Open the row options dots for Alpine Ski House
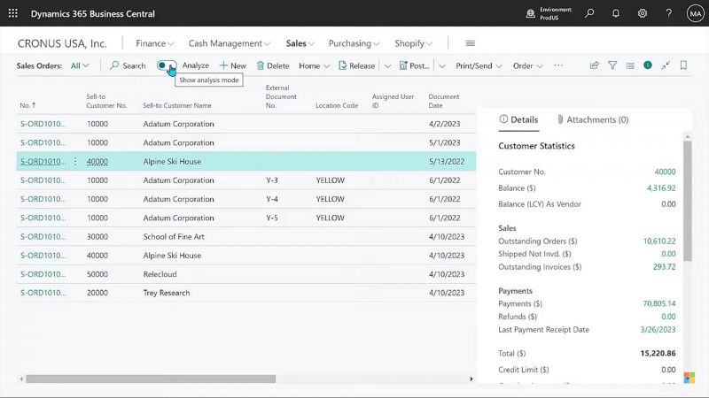The image size is (709, 398). click(75, 161)
